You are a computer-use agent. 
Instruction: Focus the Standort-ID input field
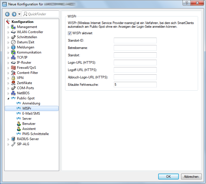pyautogui.click(x=135, y=40)
